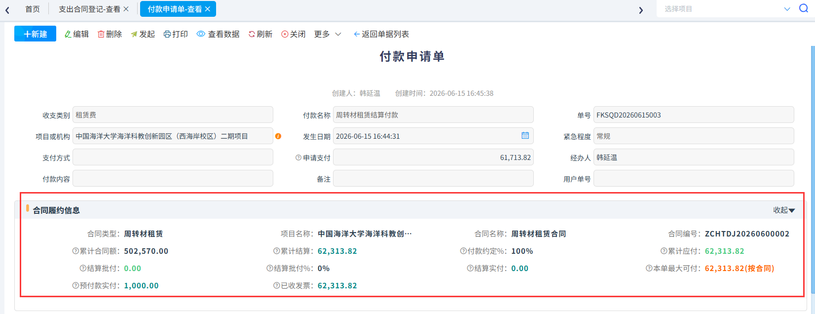Click the help icon beside 累计合同额

point(75,251)
